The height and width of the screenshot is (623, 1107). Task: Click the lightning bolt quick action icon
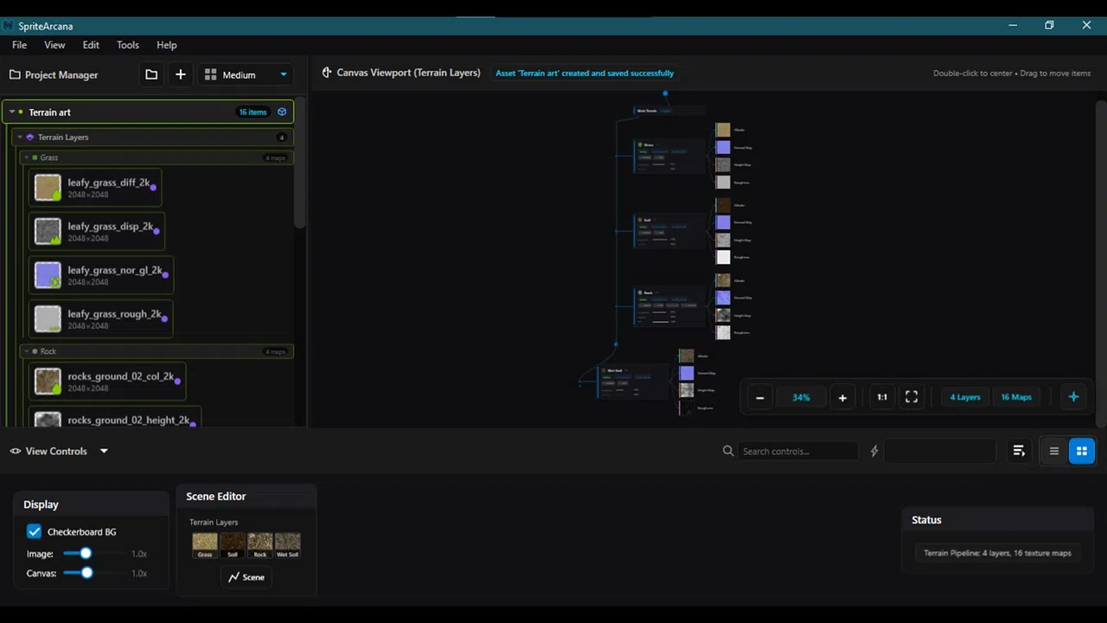(874, 451)
